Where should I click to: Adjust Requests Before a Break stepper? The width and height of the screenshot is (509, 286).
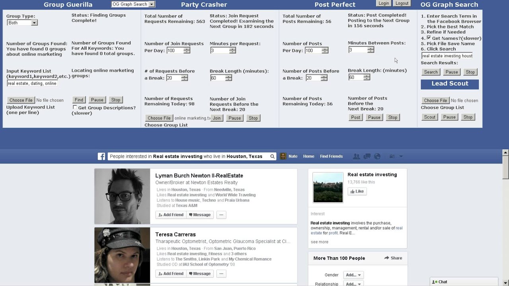tap(185, 78)
